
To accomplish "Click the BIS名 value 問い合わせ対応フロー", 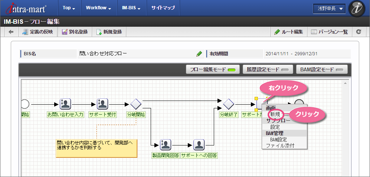I will tap(103, 54).
